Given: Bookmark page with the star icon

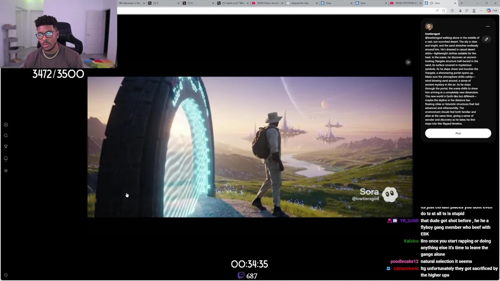Looking at the screenshot, I should (443, 11).
